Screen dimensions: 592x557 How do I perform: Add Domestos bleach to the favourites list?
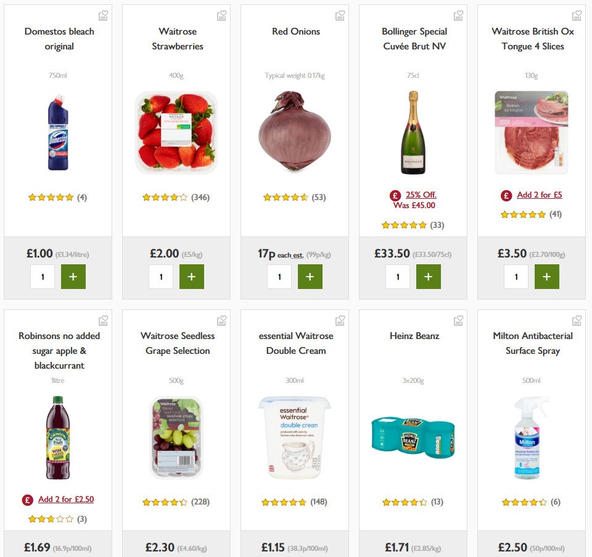pos(103,16)
